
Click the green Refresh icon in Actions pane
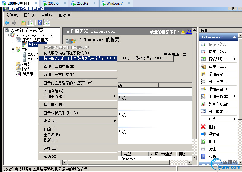(203, 141)
